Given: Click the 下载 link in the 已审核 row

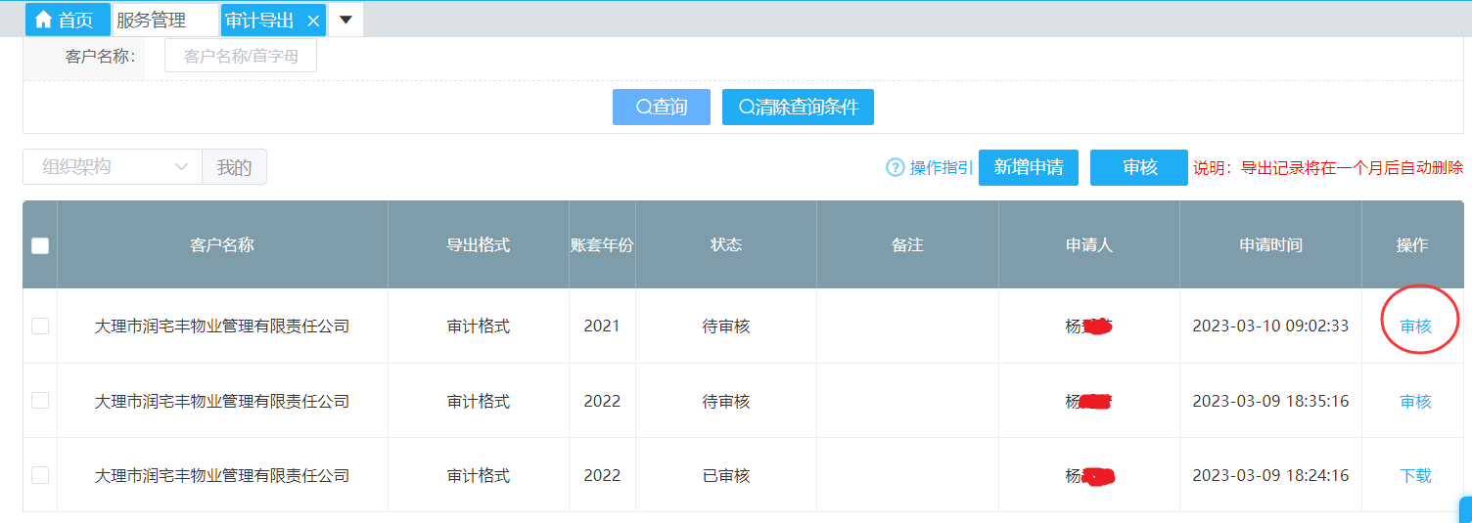Looking at the screenshot, I should (x=1415, y=475).
